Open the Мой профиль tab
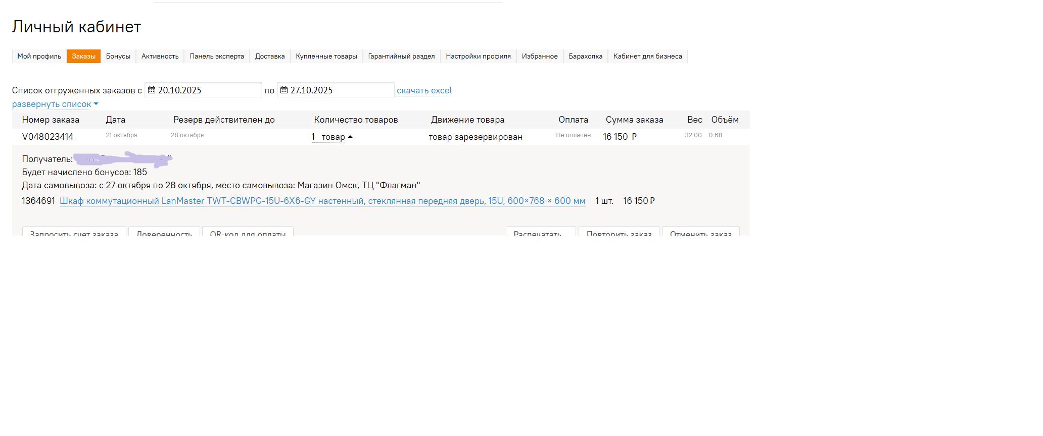The width and height of the screenshot is (1043, 436). (x=39, y=57)
